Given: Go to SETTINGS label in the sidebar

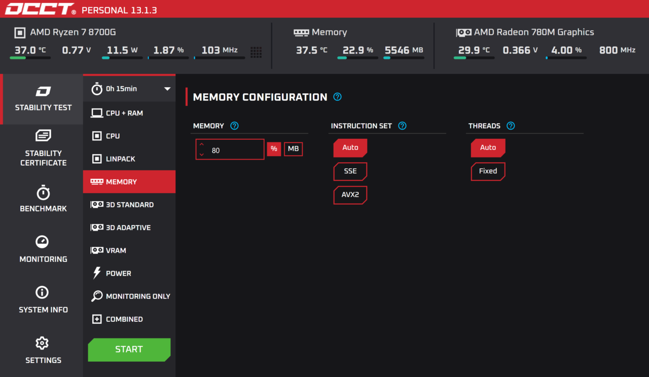Looking at the screenshot, I should (x=43, y=360).
